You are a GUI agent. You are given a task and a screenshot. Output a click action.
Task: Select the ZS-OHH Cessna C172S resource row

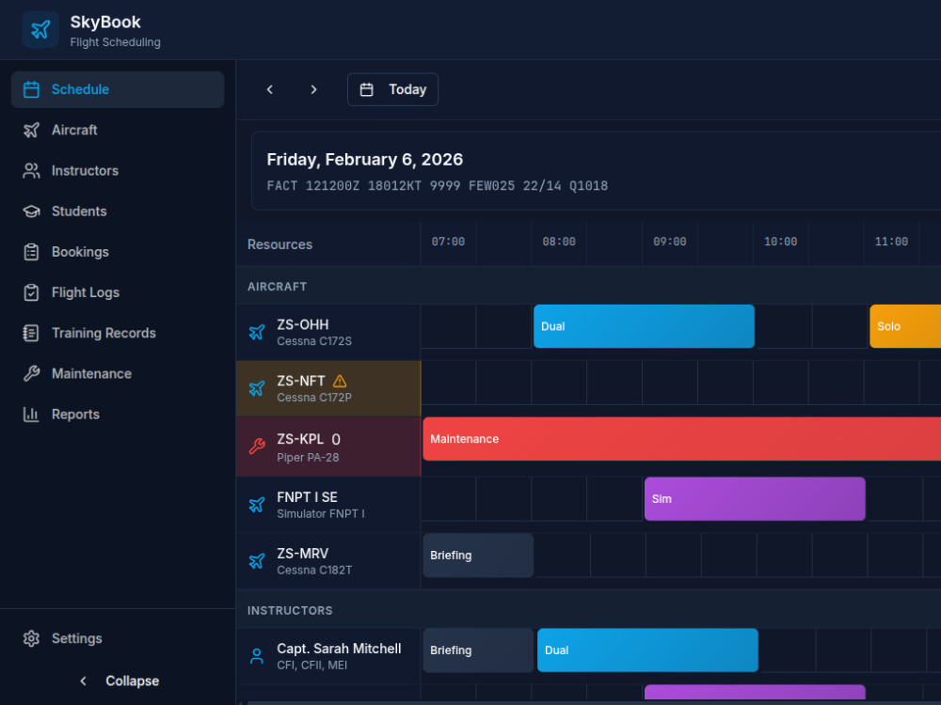tap(328, 332)
